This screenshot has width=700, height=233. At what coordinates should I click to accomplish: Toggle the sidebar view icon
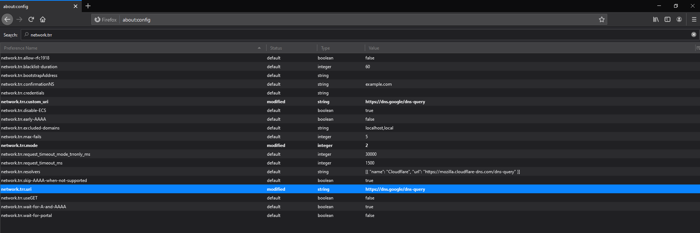coord(668,19)
